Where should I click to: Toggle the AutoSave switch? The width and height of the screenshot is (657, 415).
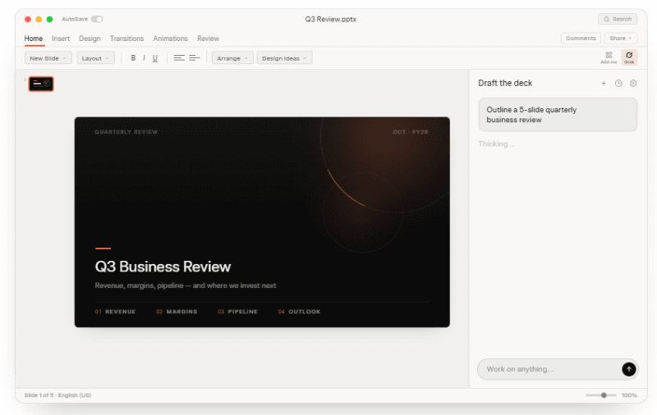click(97, 19)
